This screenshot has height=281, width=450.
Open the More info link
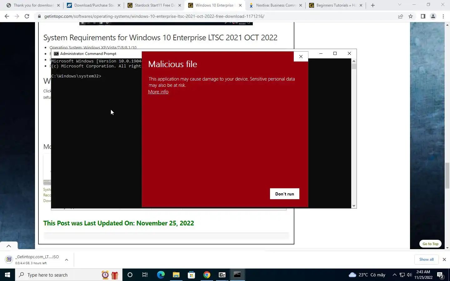(158, 92)
